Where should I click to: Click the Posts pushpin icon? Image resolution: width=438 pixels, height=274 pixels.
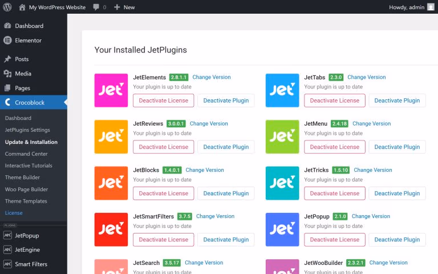[x=7, y=59]
